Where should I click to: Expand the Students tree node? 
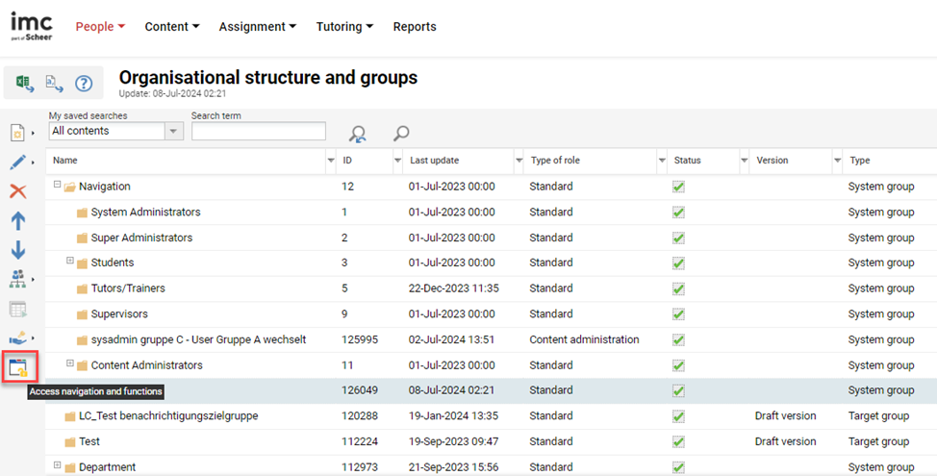[70, 262]
